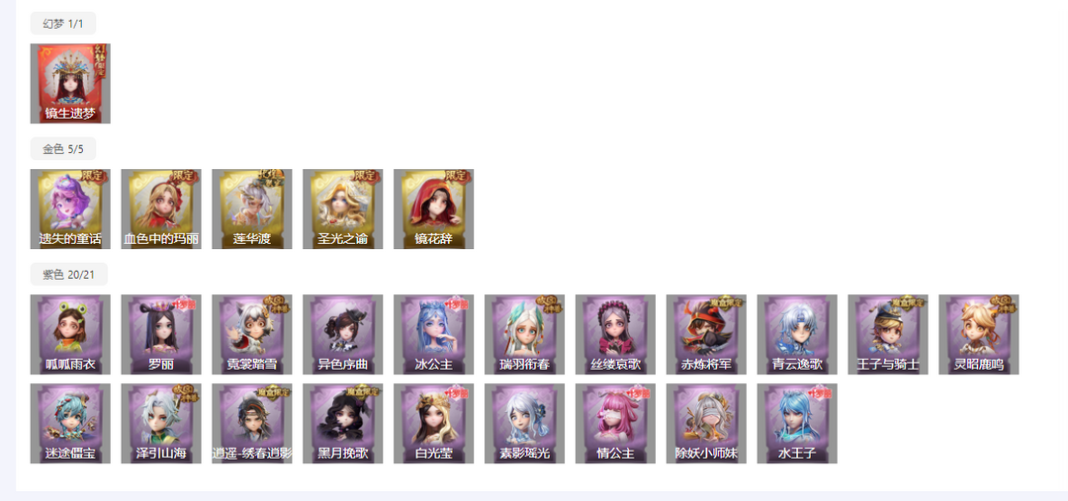Click the 遗失的童话 gold card
Image resolution: width=1068 pixels, height=501 pixels.
click(x=70, y=209)
